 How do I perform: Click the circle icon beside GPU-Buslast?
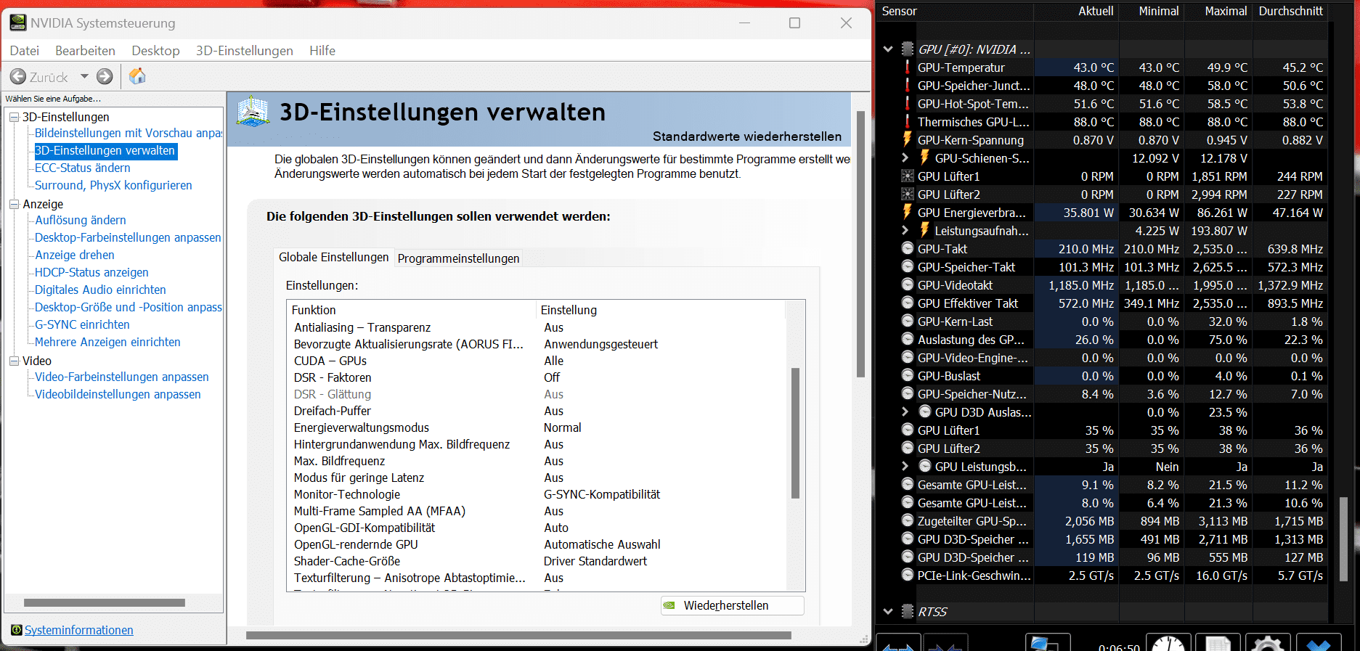click(x=908, y=375)
